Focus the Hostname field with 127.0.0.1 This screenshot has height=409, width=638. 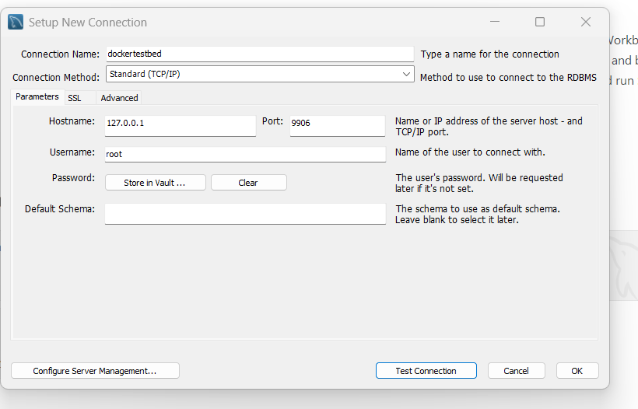click(181, 126)
